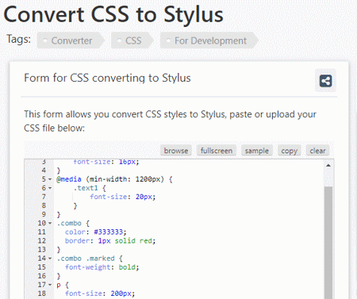Click the editor's vertical scrollbar thumb
Image resolution: width=357 pixels, height=299 pixels.
click(x=328, y=243)
